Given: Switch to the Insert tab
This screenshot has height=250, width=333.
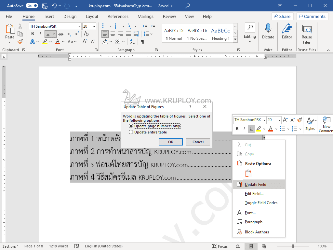Looking at the screenshot, I should coord(49,16).
